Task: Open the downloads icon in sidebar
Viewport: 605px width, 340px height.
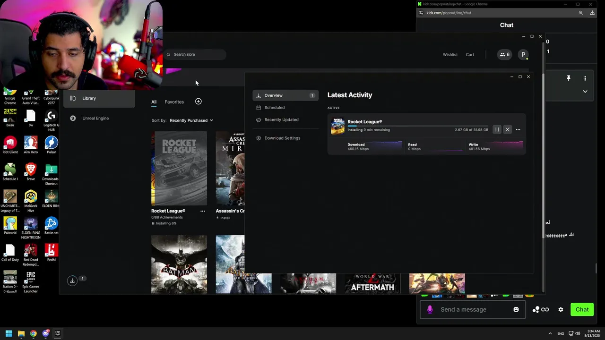Action: tap(72, 280)
